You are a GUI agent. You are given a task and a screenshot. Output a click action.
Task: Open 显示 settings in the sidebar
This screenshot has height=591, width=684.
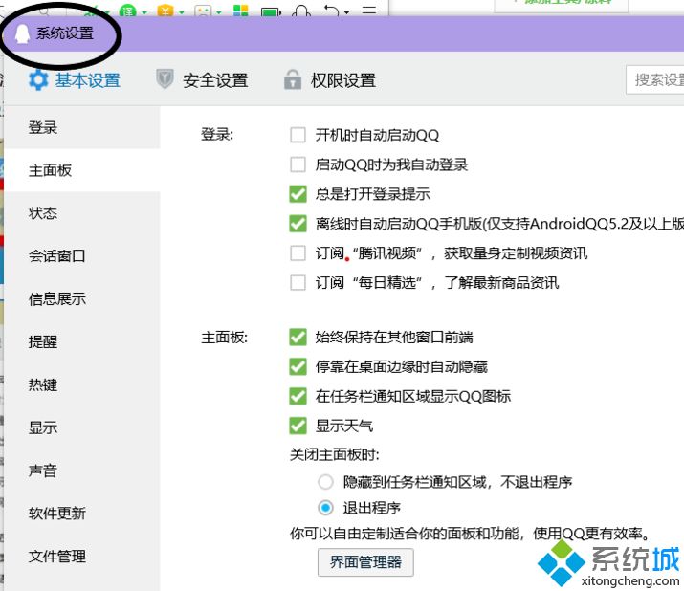(82, 427)
